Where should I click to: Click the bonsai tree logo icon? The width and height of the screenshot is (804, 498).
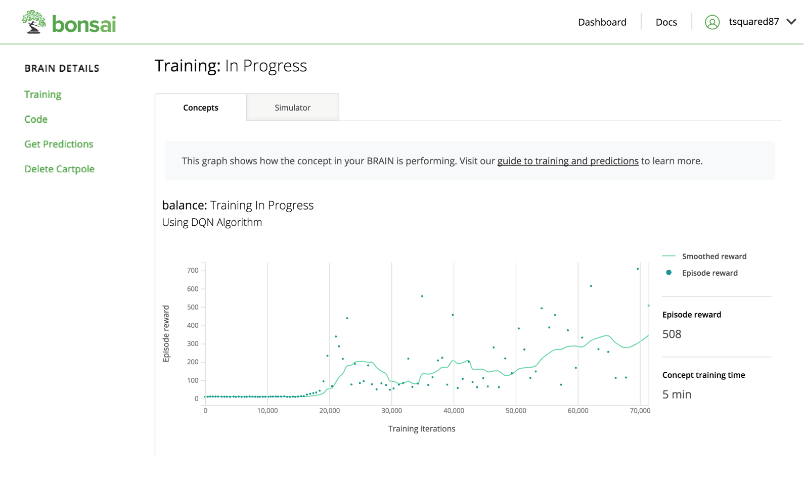[x=34, y=22]
